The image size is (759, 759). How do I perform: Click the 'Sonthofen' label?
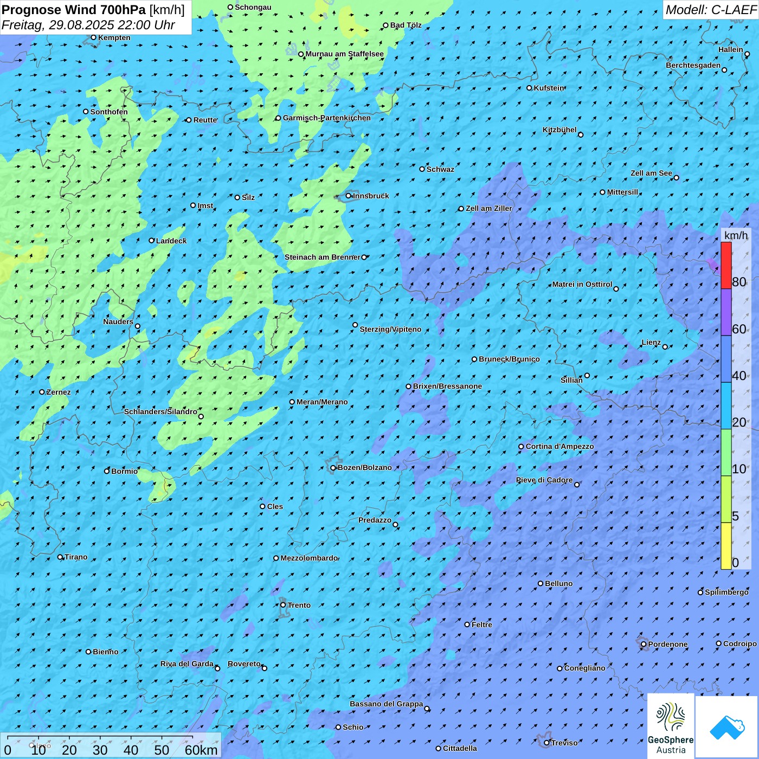[109, 112]
